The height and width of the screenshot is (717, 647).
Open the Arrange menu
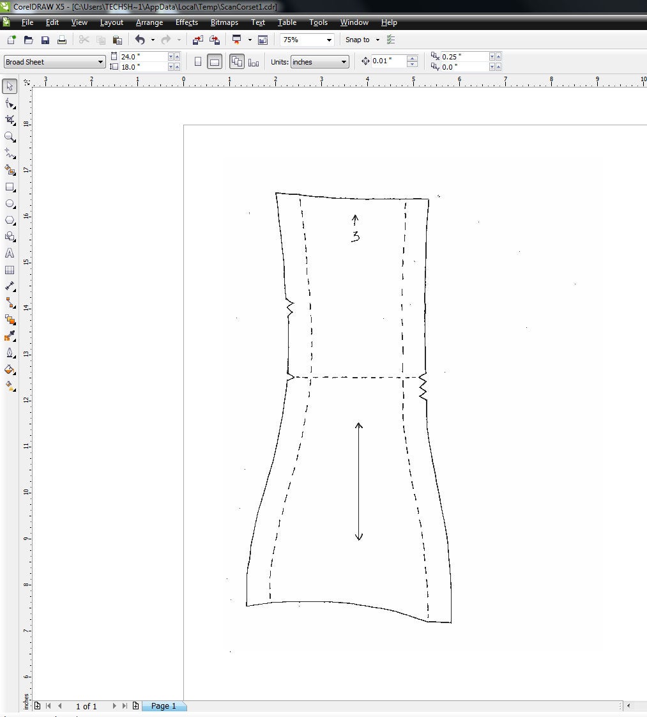[x=149, y=22]
